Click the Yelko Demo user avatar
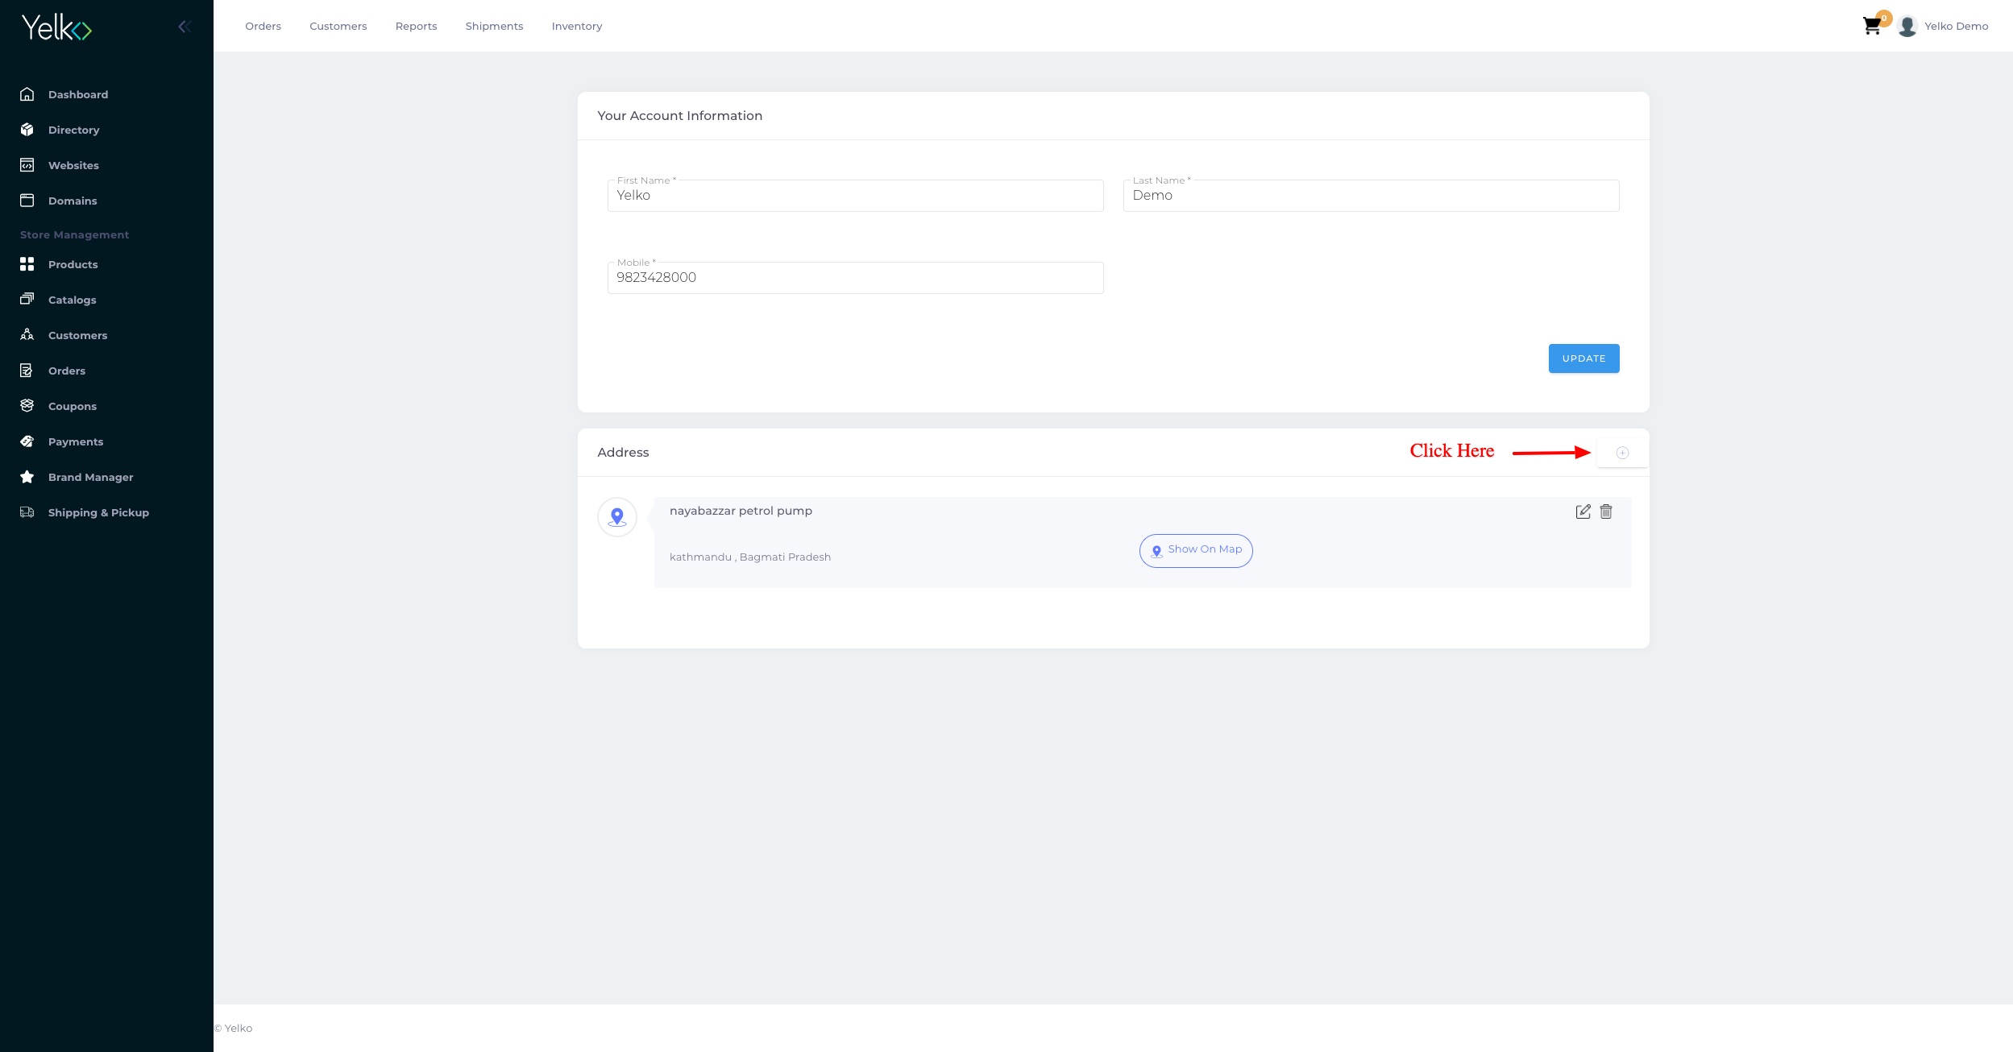Viewport: 2013px width, 1052px height. (x=1907, y=27)
